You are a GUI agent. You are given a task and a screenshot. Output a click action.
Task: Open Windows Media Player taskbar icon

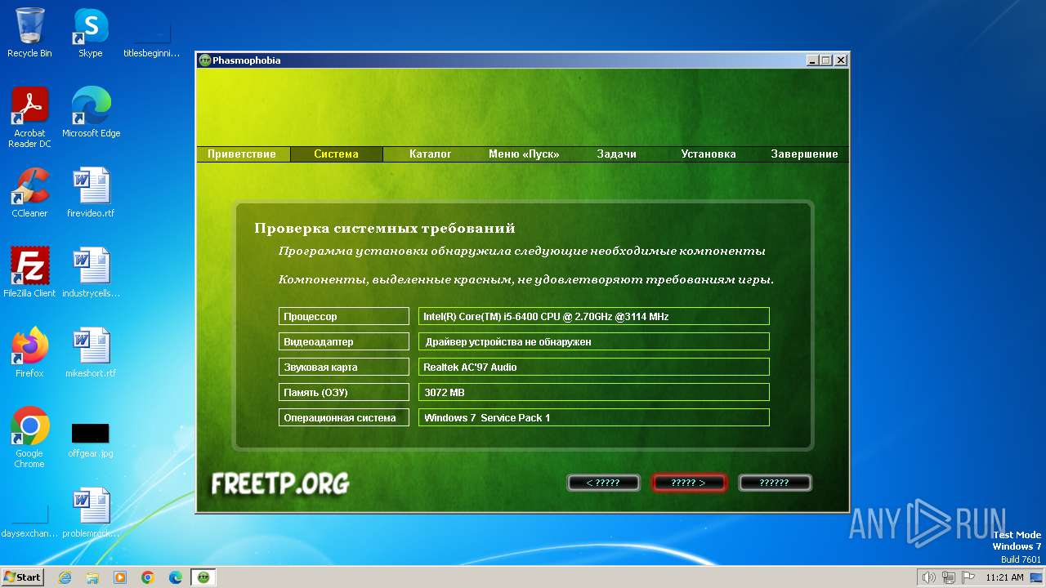coord(120,577)
